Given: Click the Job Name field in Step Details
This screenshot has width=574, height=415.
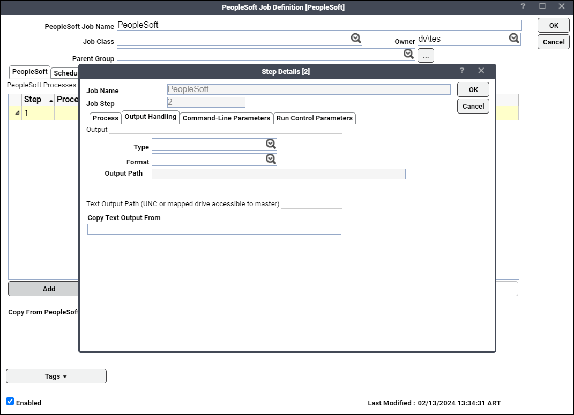Looking at the screenshot, I should click(x=309, y=89).
